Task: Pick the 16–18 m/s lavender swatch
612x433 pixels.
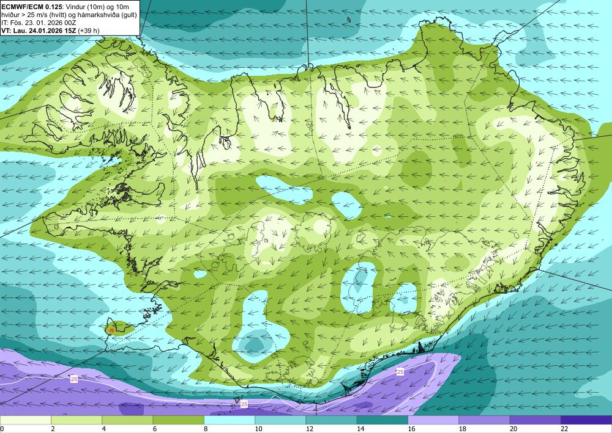Action: point(433,420)
